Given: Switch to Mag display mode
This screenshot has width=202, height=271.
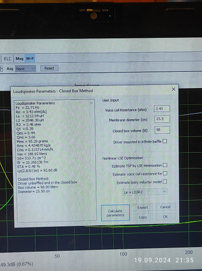Looking at the screenshot, I should tap(19, 59).
